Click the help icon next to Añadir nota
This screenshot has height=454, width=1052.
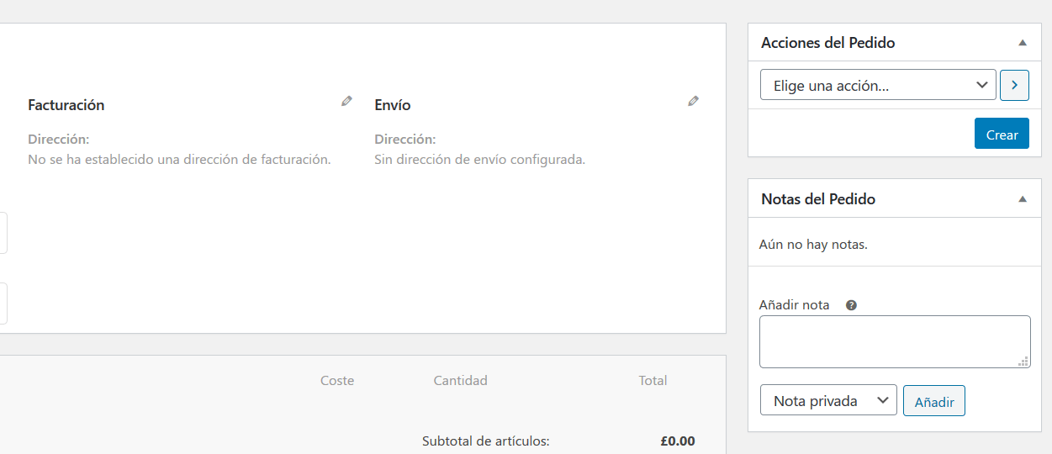coord(851,305)
